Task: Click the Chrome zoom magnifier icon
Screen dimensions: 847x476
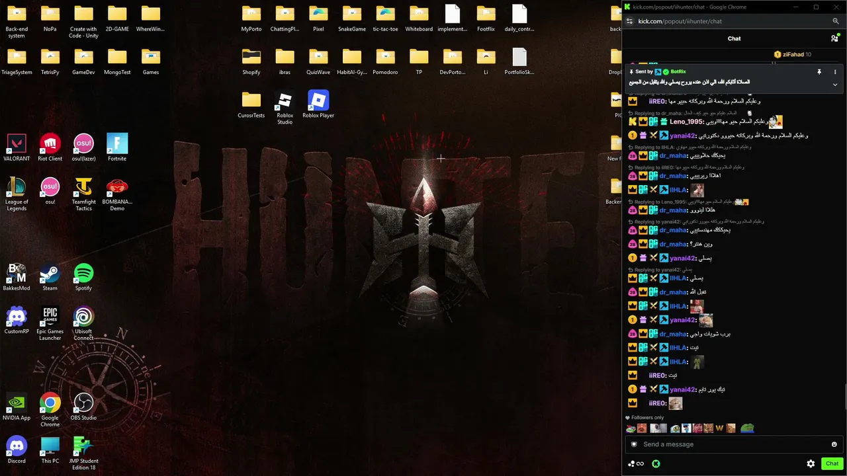Action: [x=836, y=21]
